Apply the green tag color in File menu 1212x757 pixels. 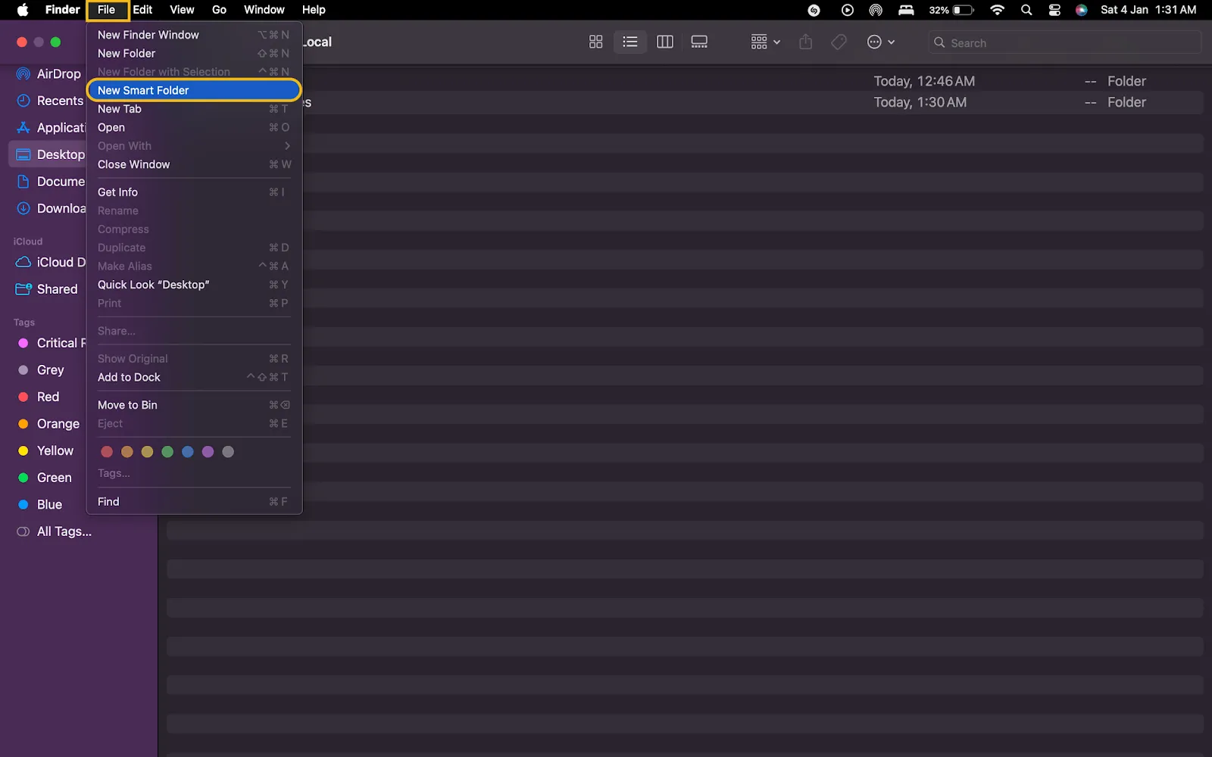[167, 452]
